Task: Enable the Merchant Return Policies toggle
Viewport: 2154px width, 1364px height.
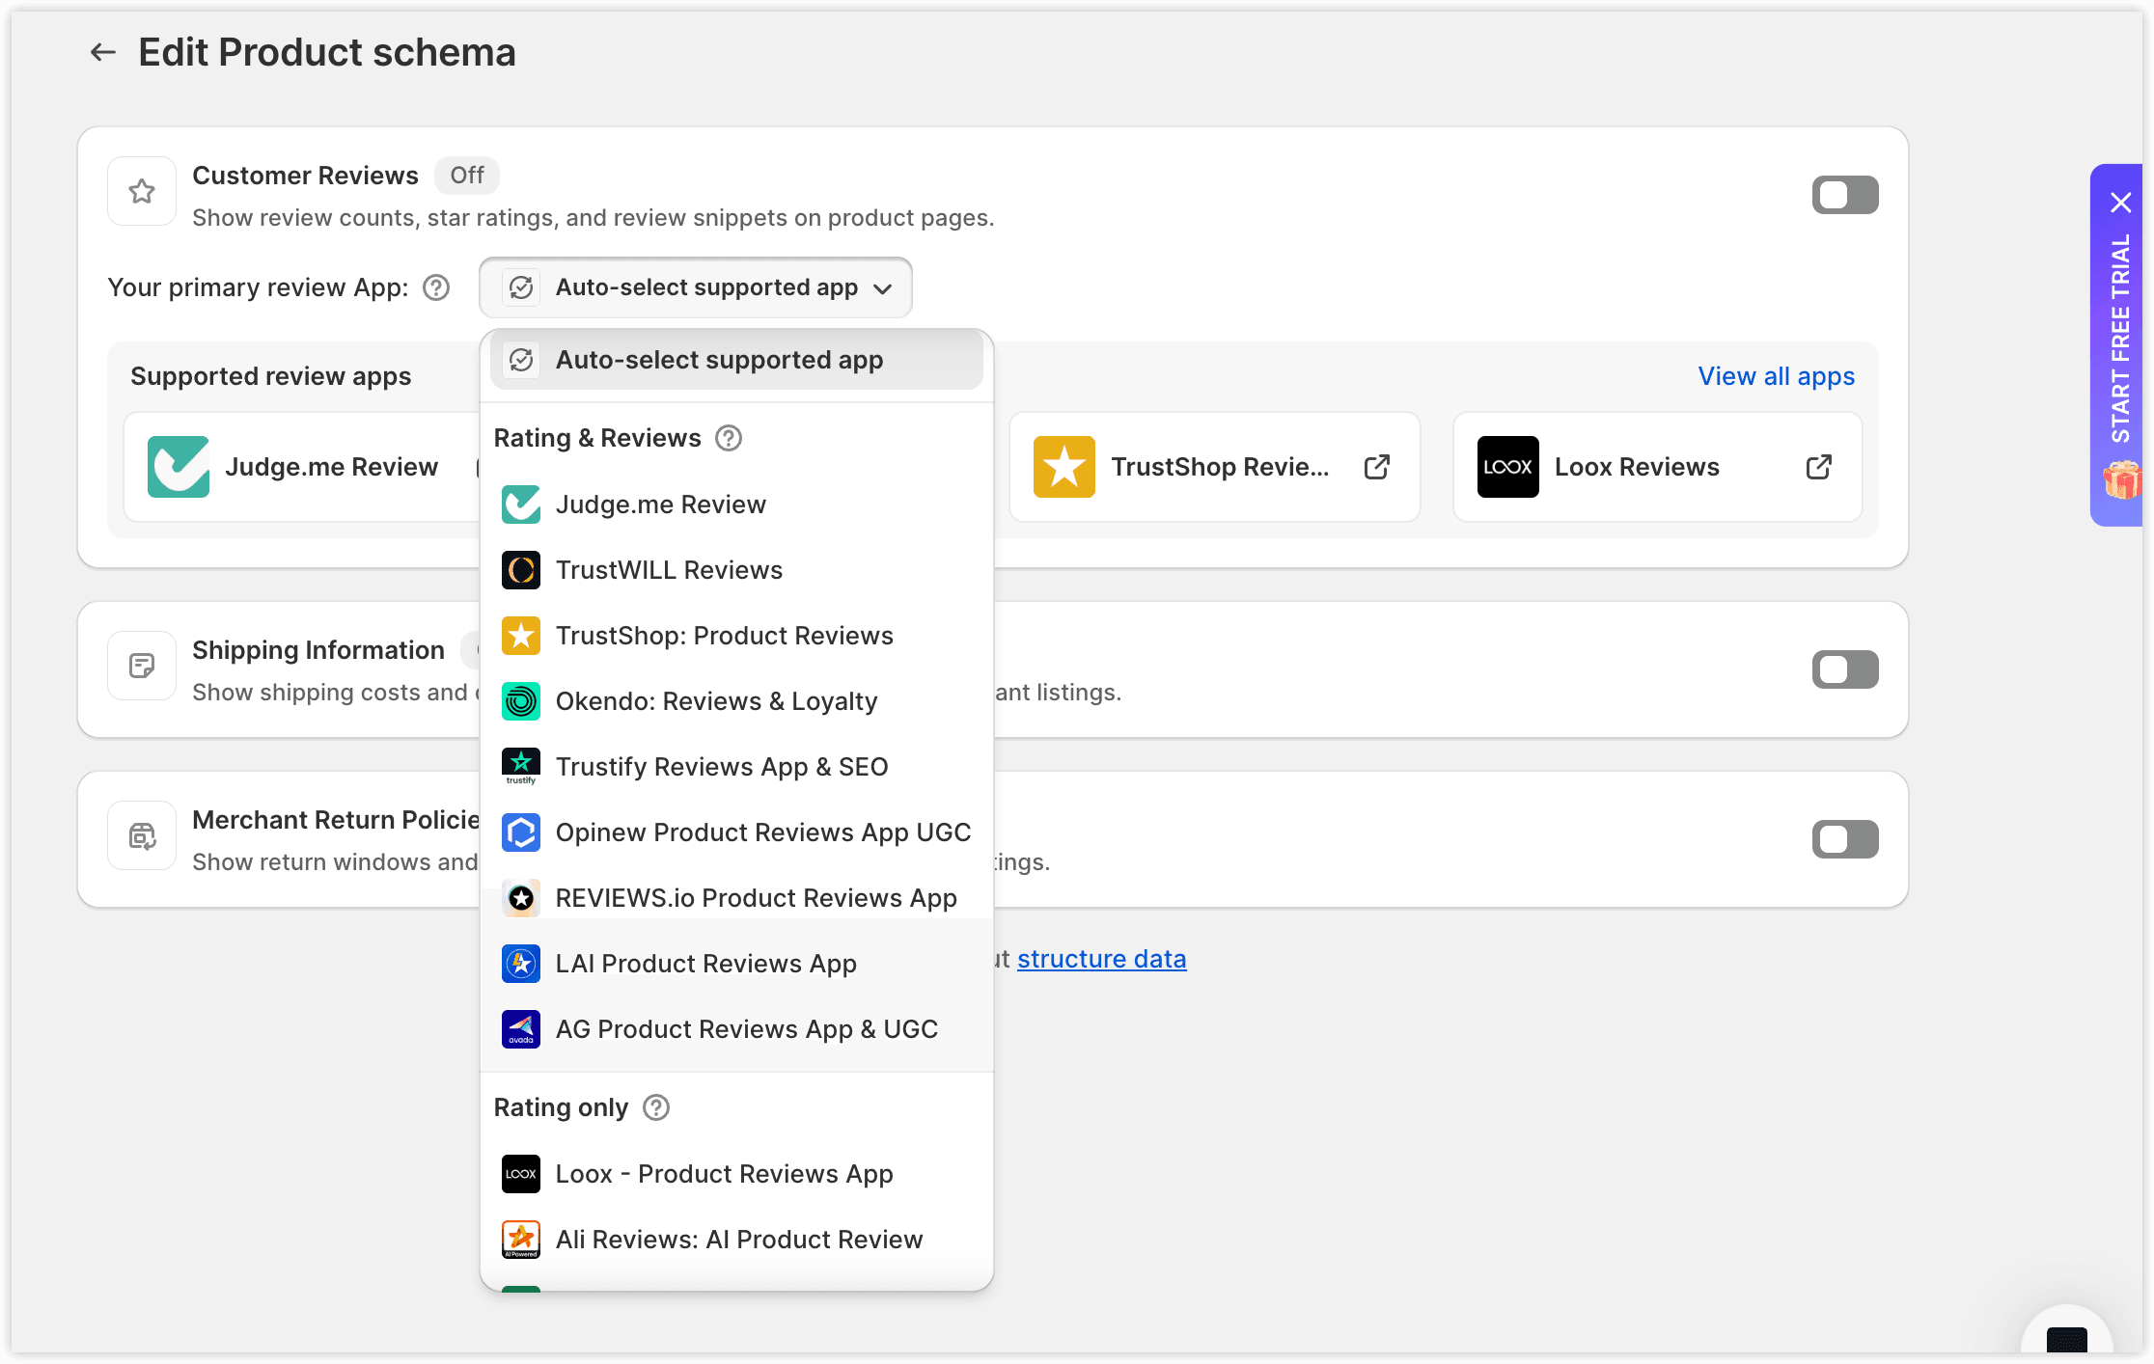Action: (x=1845, y=839)
